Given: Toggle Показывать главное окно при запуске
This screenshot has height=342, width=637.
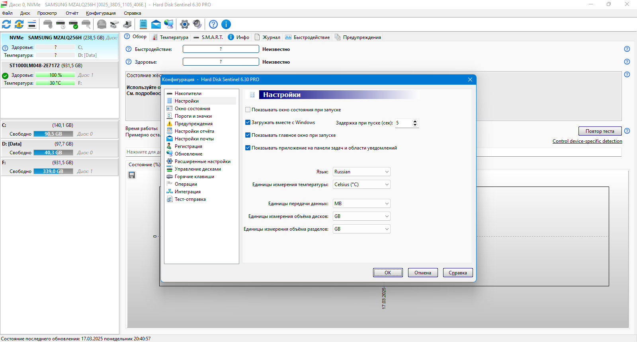Looking at the screenshot, I should (x=248, y=135).
